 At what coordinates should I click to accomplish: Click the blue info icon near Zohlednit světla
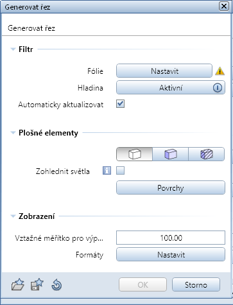point(107,171)
